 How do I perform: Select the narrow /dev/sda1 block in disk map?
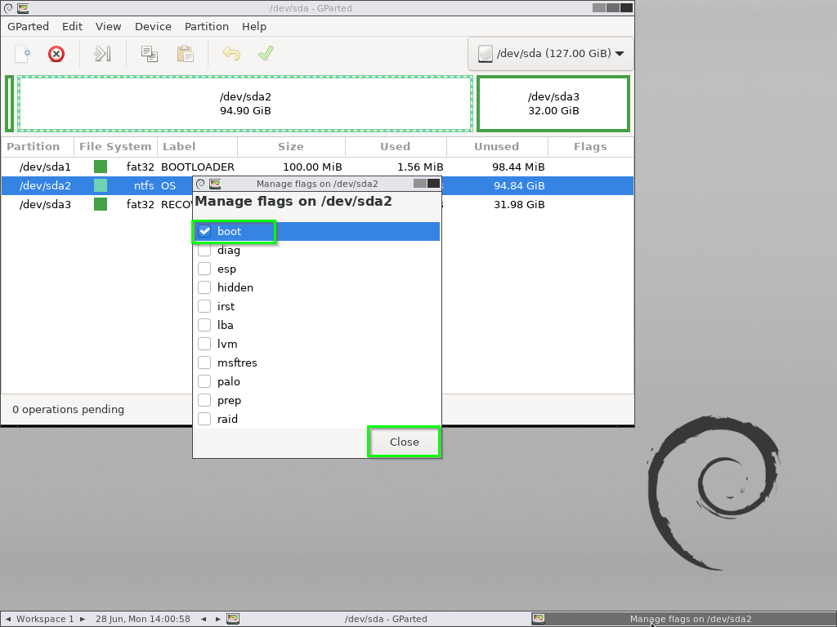pyautogui.click(x=9, y=104)
